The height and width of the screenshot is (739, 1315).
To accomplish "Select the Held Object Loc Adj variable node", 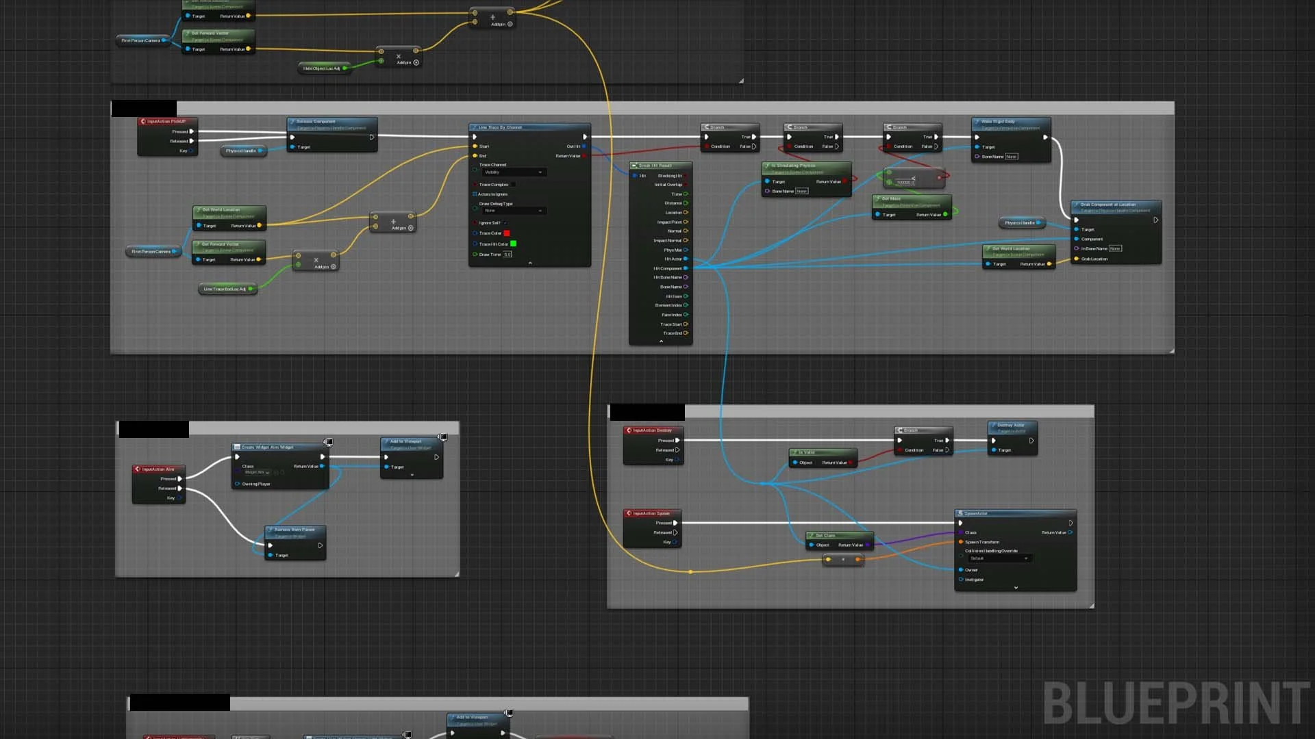I will coord(323,68).
